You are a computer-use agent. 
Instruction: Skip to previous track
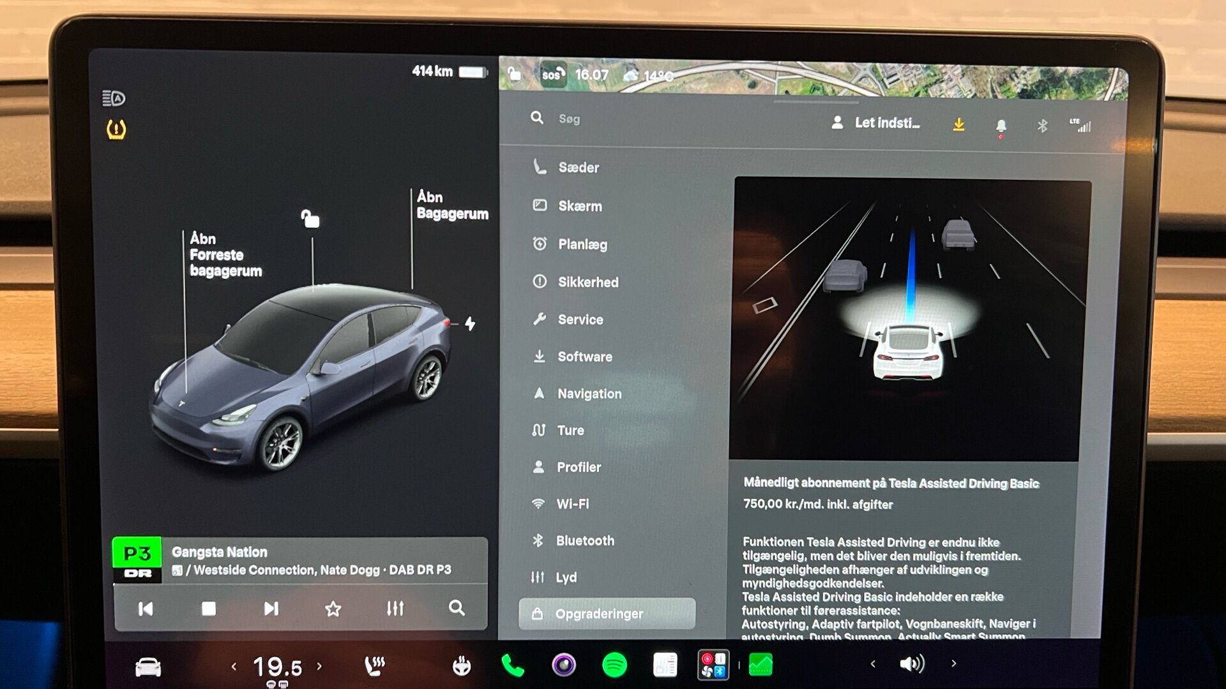tap(146, 609)
